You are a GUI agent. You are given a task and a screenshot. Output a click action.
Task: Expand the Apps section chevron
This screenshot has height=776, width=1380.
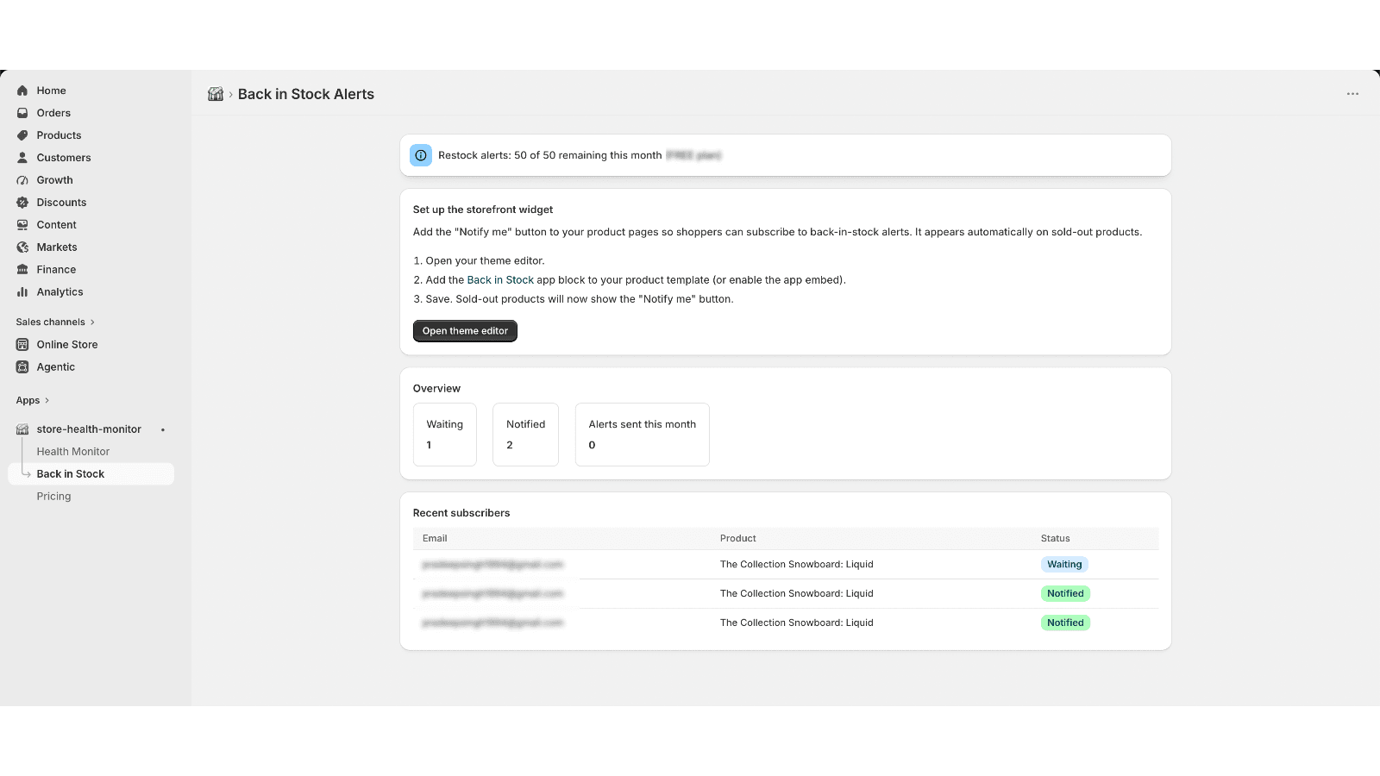[x=47, y=401]
